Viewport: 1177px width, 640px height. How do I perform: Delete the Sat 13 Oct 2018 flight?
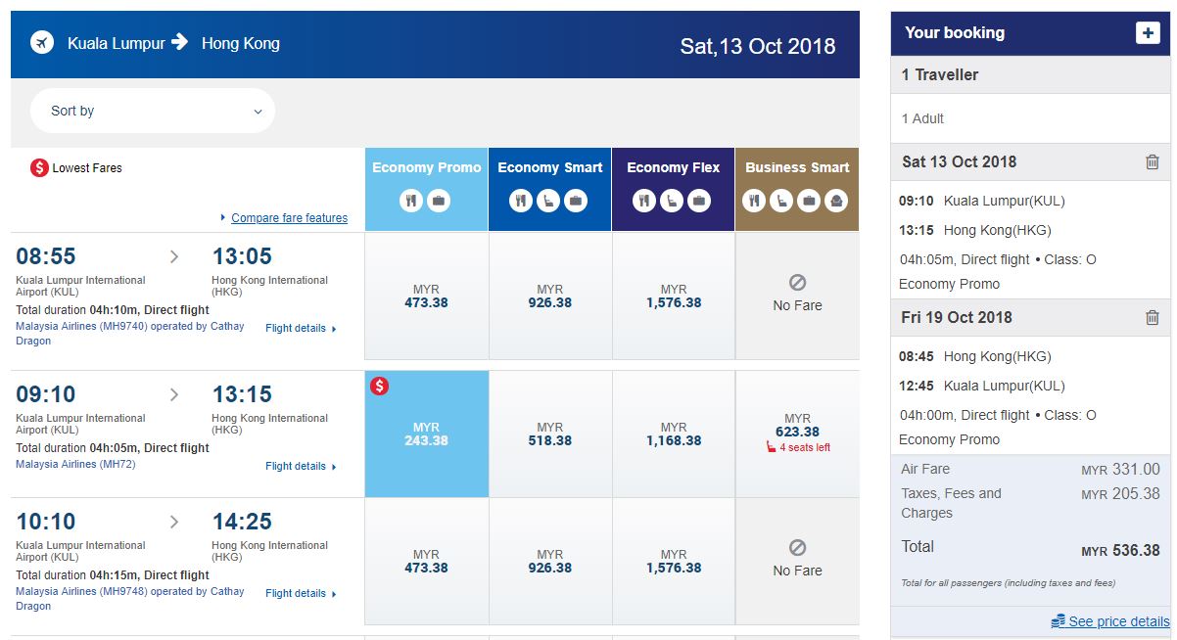click(x=1153, y=162)
